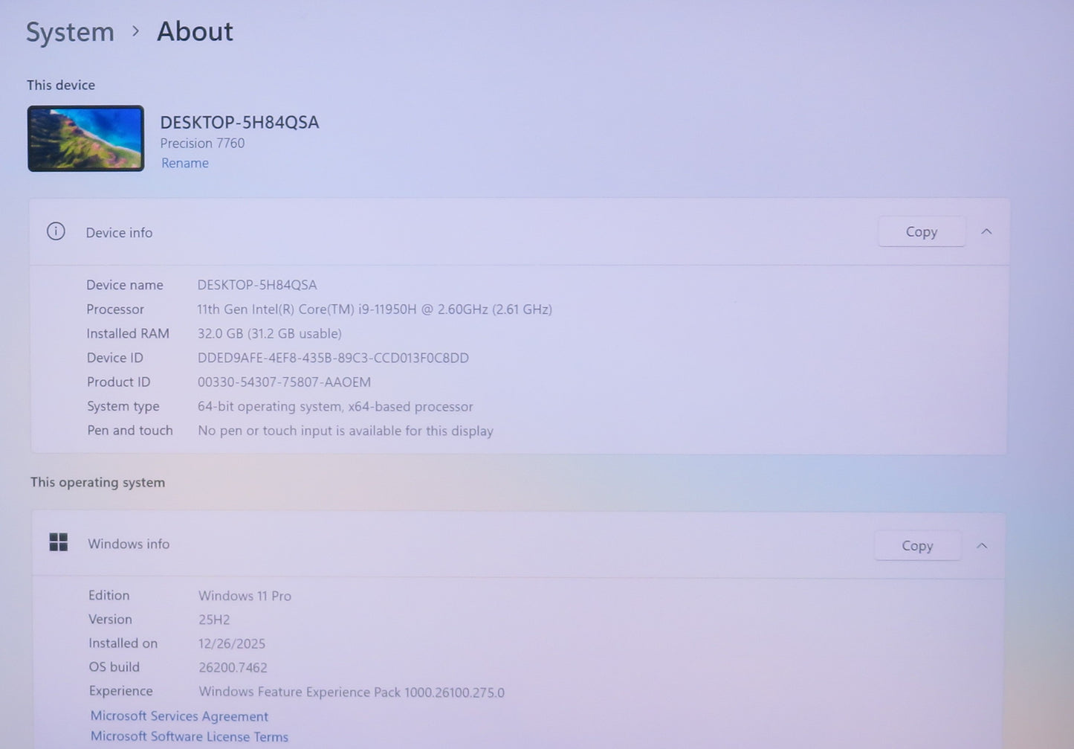Go back to System in the breadcrumb
Screen dimensions: 1074x749
point(70,32)
